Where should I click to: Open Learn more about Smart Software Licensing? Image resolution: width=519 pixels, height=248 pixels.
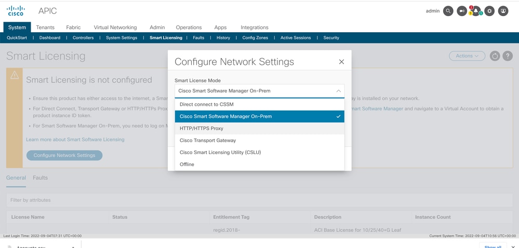75,140
